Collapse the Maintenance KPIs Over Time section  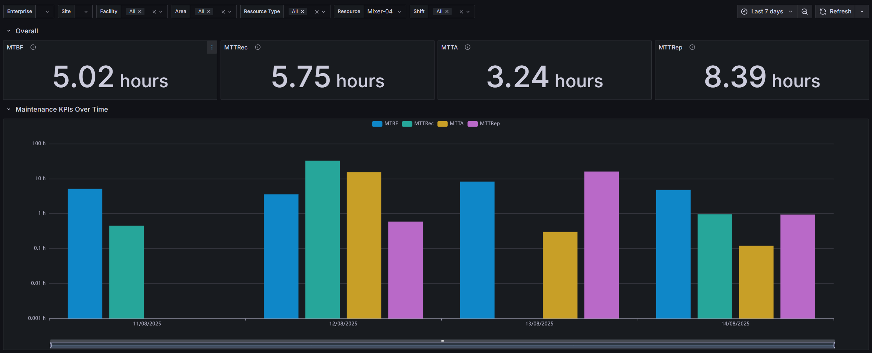tap(9, 109)
